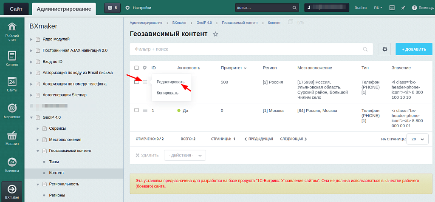435x202 pixels.
Task: Tick the checkbox of the first row
Action: coord(136,82)
